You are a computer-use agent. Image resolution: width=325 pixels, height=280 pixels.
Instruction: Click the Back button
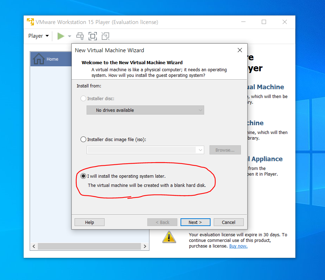click(x=162, y=222)
